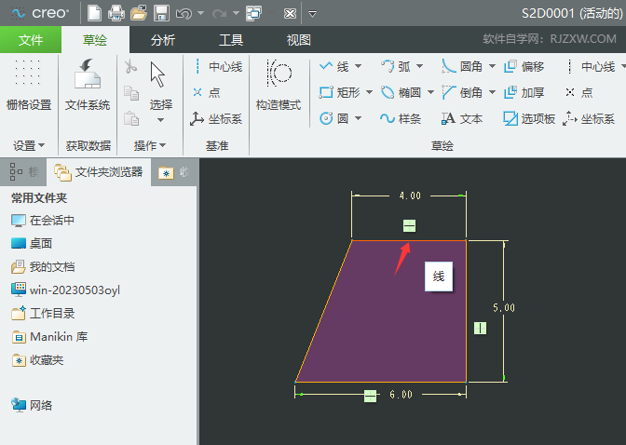Screen dimensions: 626x445
Task: Add a datum Centerline (中心线) in 基准 group
Action: pyautogui.click(x=217, y=67)
